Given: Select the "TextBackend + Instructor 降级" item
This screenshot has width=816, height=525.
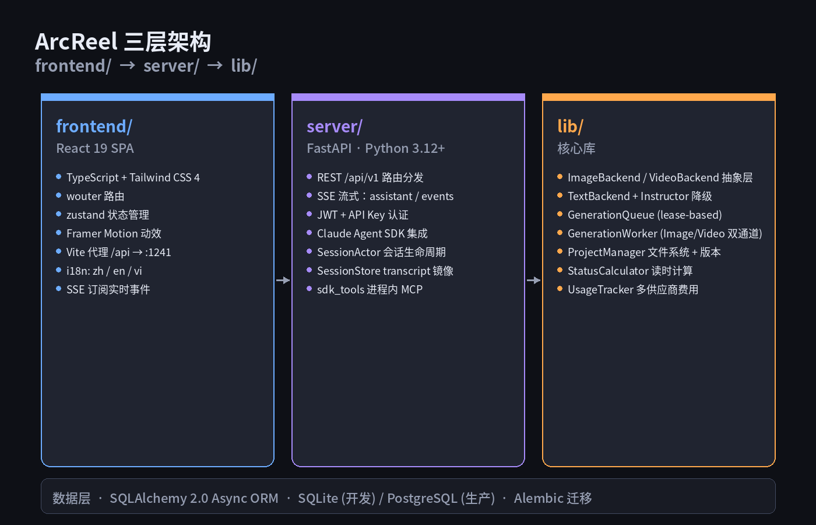Looking at the screenshot, I should point(640,196).
